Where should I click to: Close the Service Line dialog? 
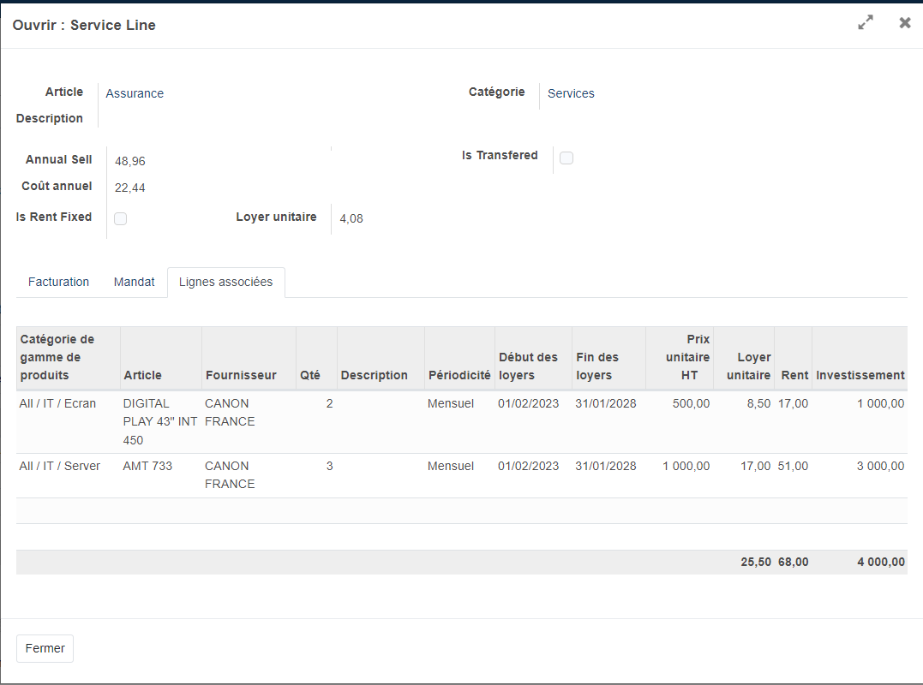coord(904,23)
